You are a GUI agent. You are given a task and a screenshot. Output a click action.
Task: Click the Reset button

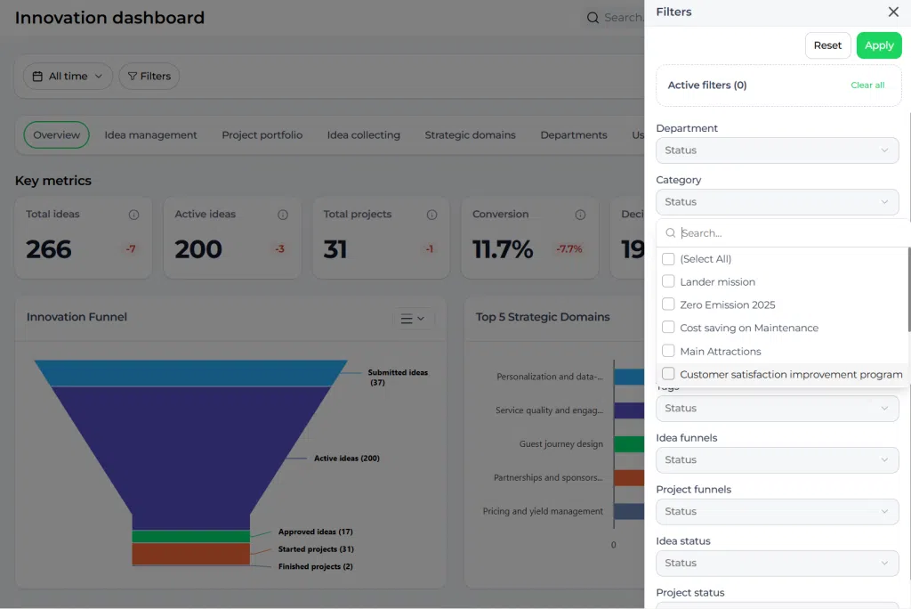(x=827, y=45)
